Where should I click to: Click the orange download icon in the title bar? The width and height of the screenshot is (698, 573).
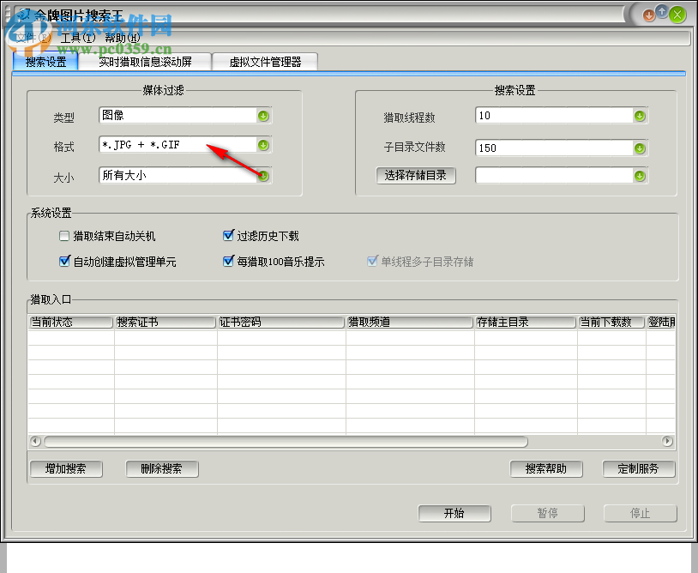coord(649,14)
